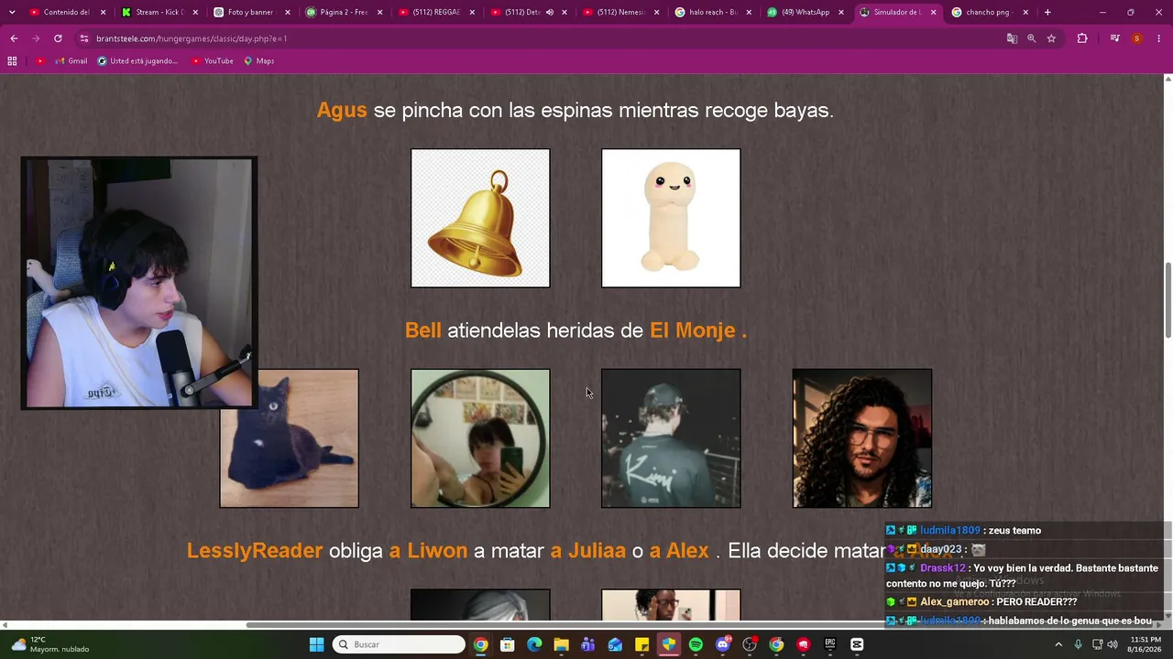
Task: Open the media control button in toolbar
Action: click(1114, 38)
